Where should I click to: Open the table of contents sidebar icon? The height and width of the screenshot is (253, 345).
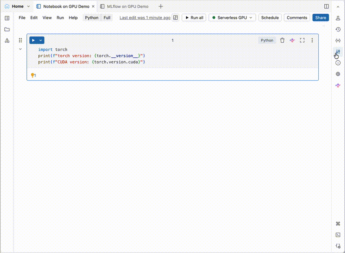click(7, 18)
